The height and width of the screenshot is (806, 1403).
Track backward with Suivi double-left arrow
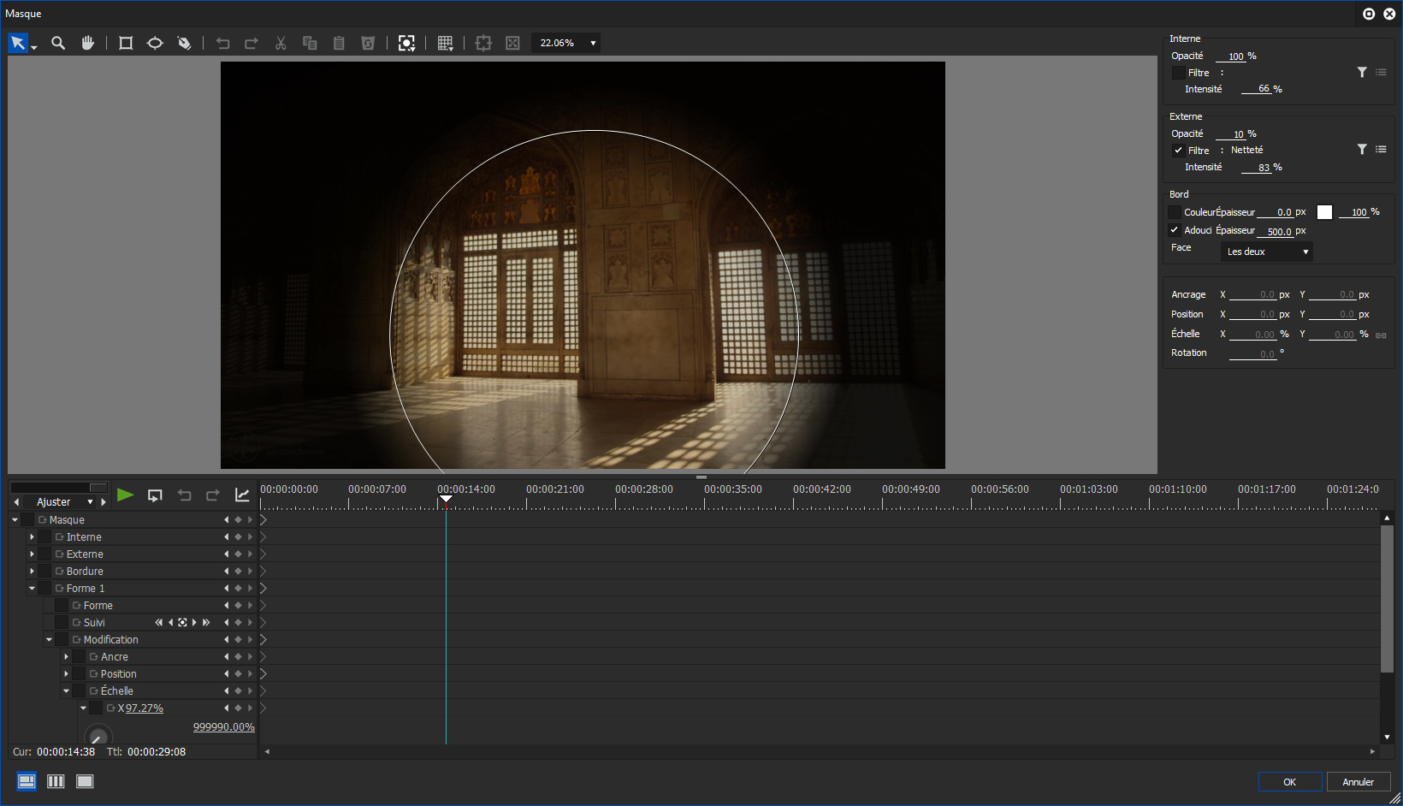click(158, 622)
